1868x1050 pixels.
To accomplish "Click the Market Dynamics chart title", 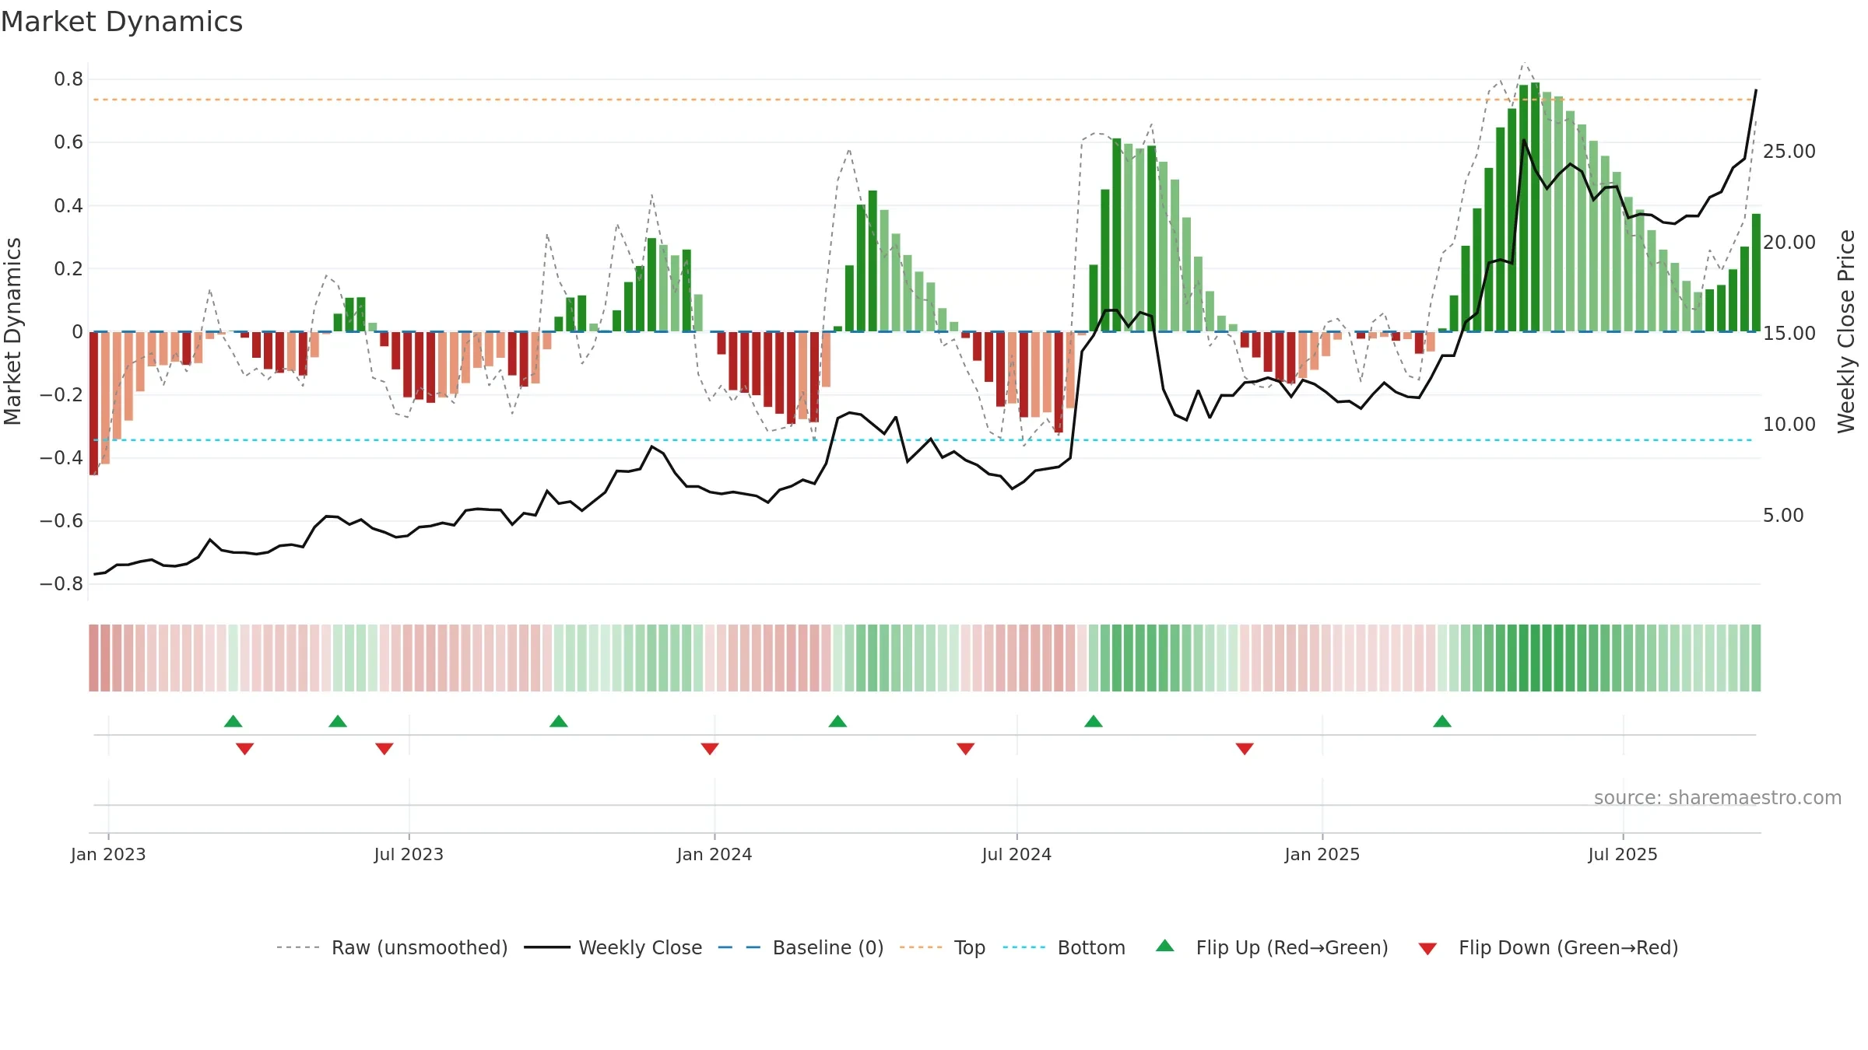I will pyautogui.click(x=121, y=22).
